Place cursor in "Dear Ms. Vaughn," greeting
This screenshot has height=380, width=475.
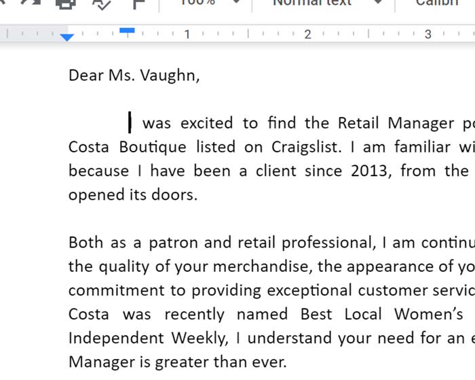coord(134,75)
